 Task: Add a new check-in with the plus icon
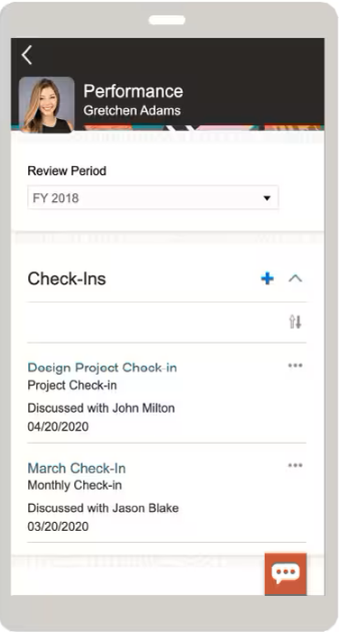click(267, 279)
